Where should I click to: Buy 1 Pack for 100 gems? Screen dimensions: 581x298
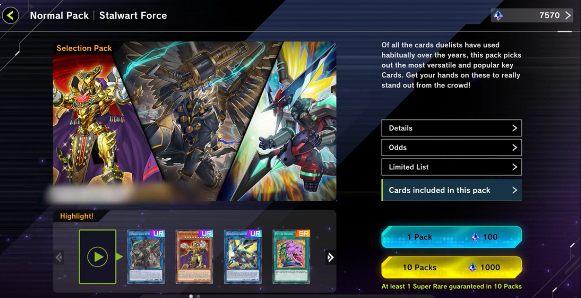(451, 237)
